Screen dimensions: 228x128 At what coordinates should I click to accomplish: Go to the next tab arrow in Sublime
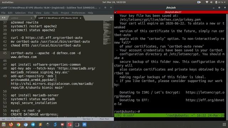5,18
